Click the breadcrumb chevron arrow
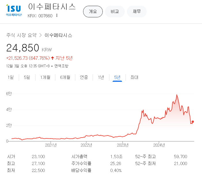202x176 pixels. pos(41,35)
